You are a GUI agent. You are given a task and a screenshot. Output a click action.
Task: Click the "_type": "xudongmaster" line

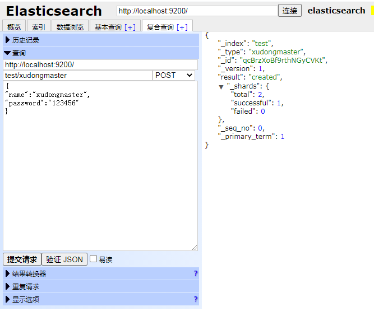262,52
